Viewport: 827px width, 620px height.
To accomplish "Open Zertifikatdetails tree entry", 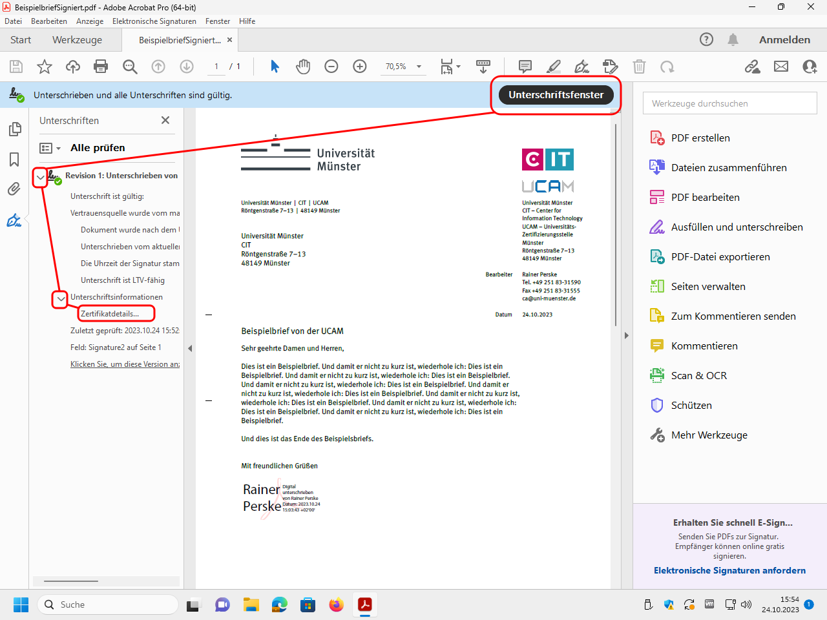I will tap(110, 314).
